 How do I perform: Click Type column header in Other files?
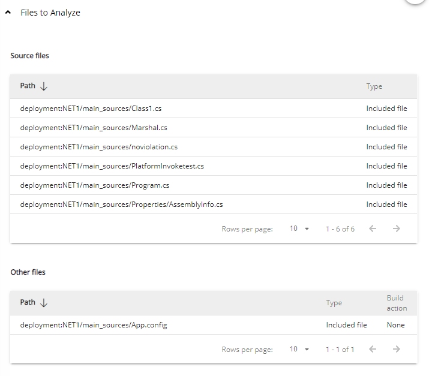point(334,303)
